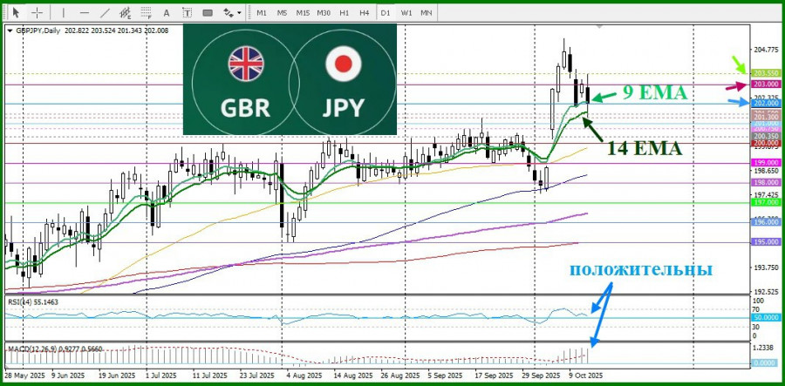Click the GBPJPY,Daily chart title text
The image size is (785, 386).
38,30
